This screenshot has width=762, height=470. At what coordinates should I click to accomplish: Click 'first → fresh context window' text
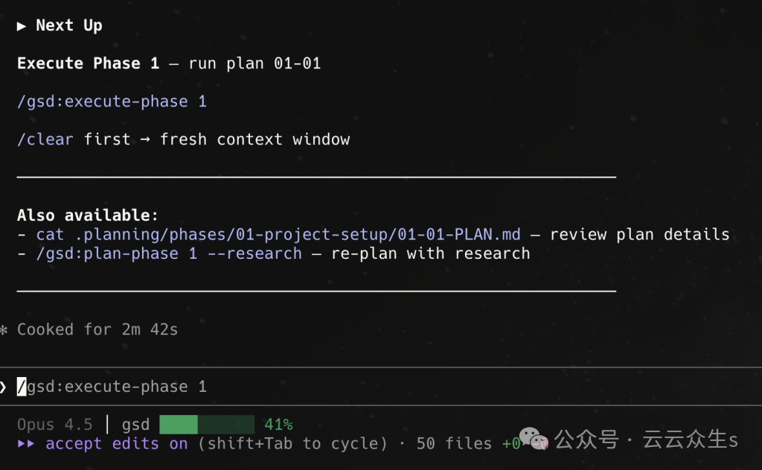click(217, 139)
